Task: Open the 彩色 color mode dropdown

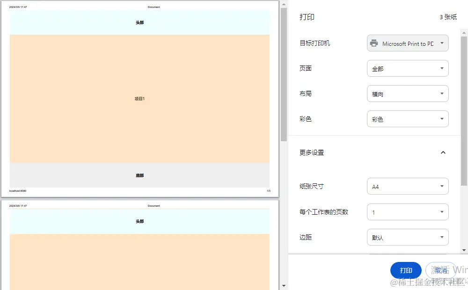Action: click(x=408, y=119)
